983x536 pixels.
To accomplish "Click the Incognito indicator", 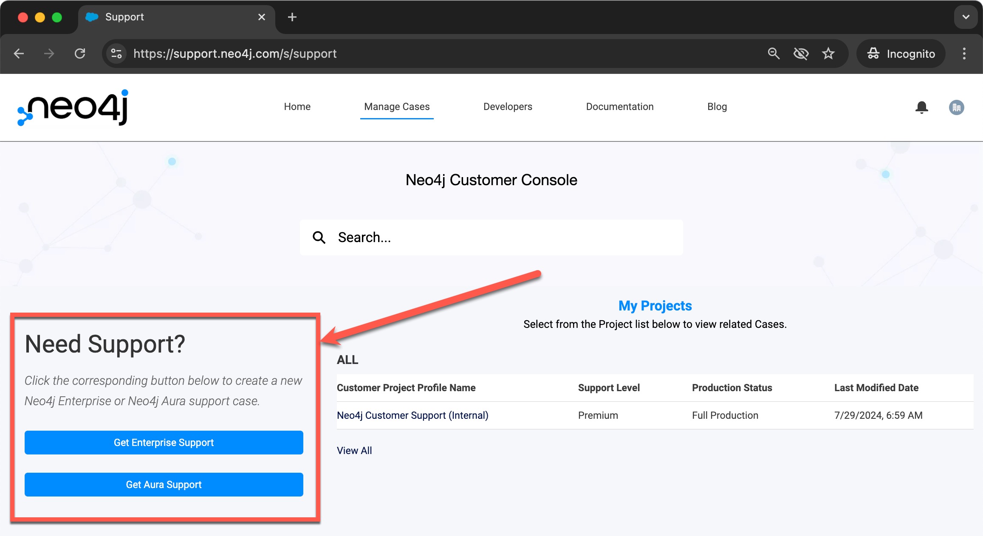I will [x=901, y=54].
